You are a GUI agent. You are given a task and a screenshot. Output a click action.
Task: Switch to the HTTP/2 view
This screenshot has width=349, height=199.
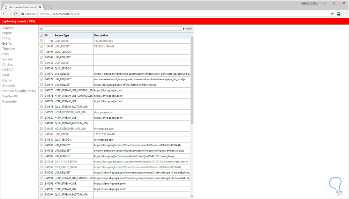8,70
